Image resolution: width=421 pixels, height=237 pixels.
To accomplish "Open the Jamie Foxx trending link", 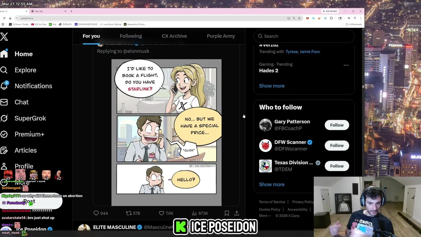I will tap(310, 51).
